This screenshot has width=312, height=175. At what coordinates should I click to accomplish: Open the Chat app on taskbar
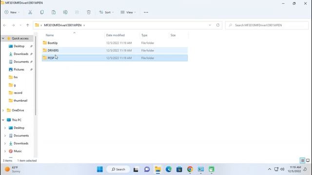click(x=147, y=169)
